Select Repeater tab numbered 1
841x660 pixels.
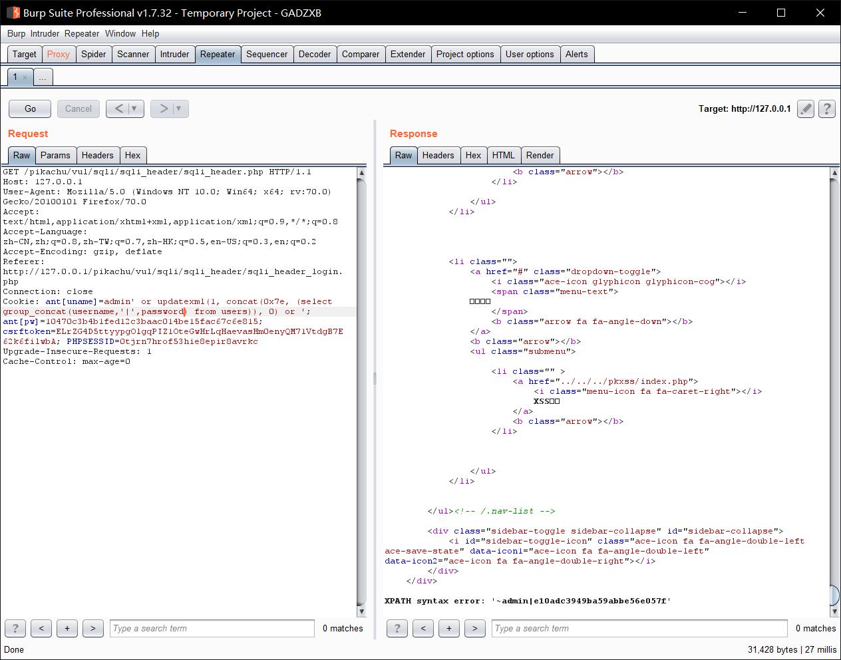(15, 77)
